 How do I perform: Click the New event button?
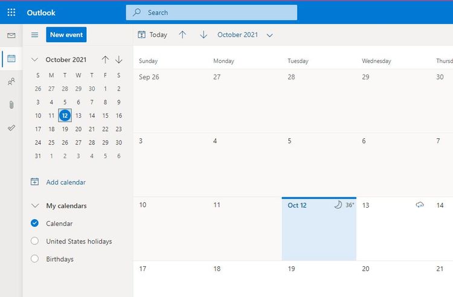pos(66,34)
